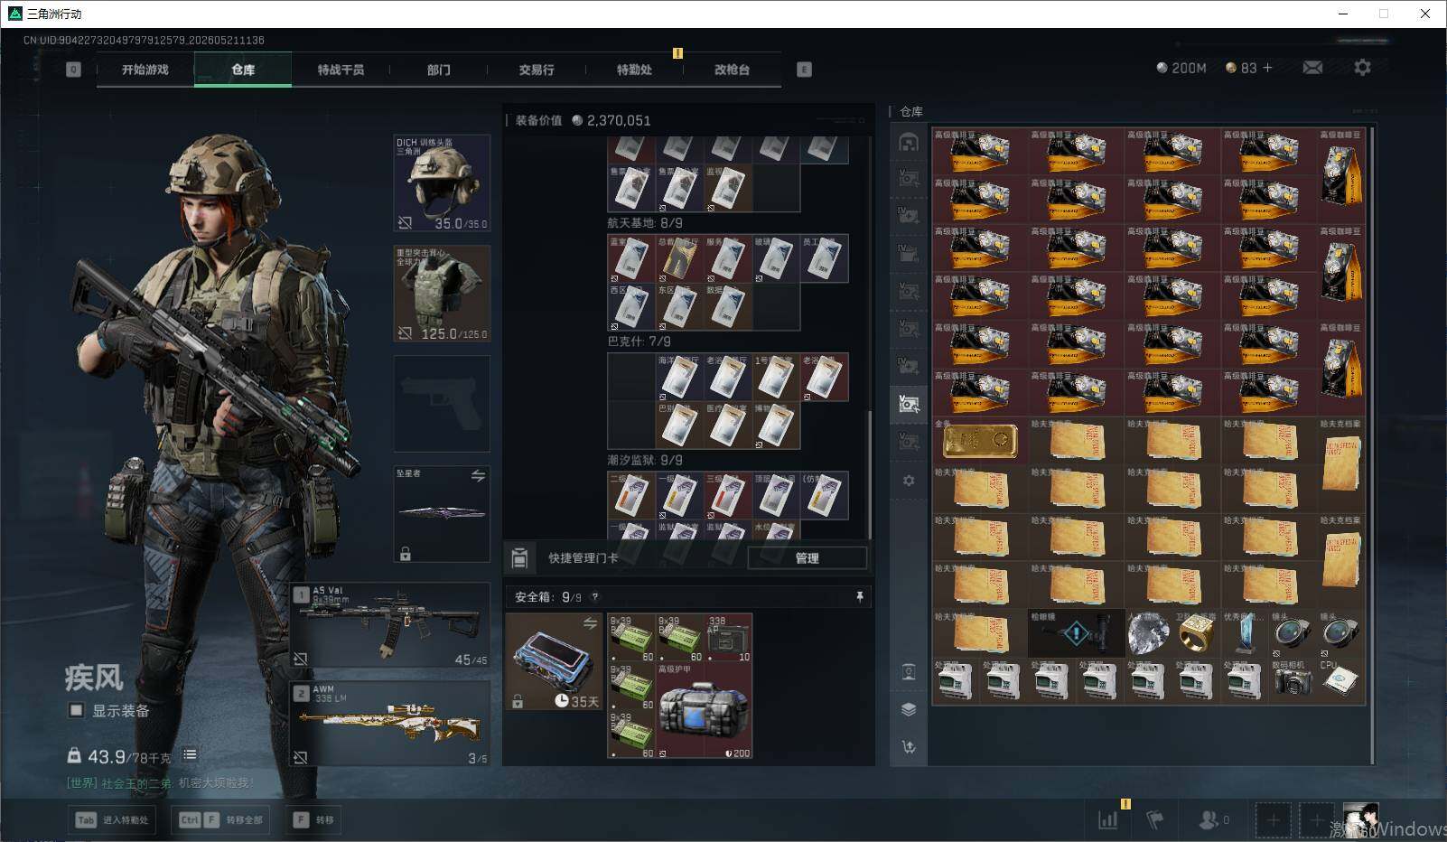
Task: Toggle the 显示装备 checkbox
Action: (77, 711)
